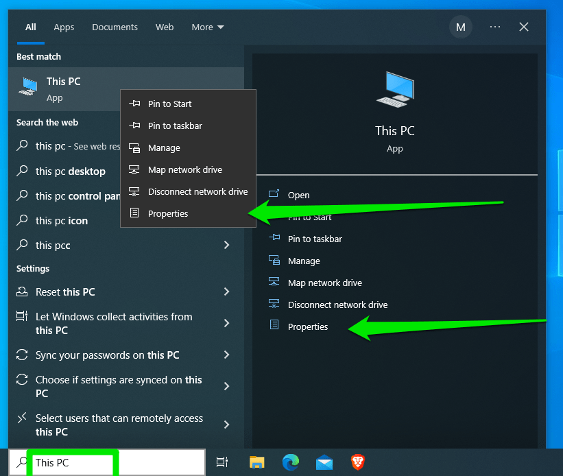Open the Mail app from the taskbar
Image resolution: width=563 pixels, height=476 pixels.
[324, 462]
